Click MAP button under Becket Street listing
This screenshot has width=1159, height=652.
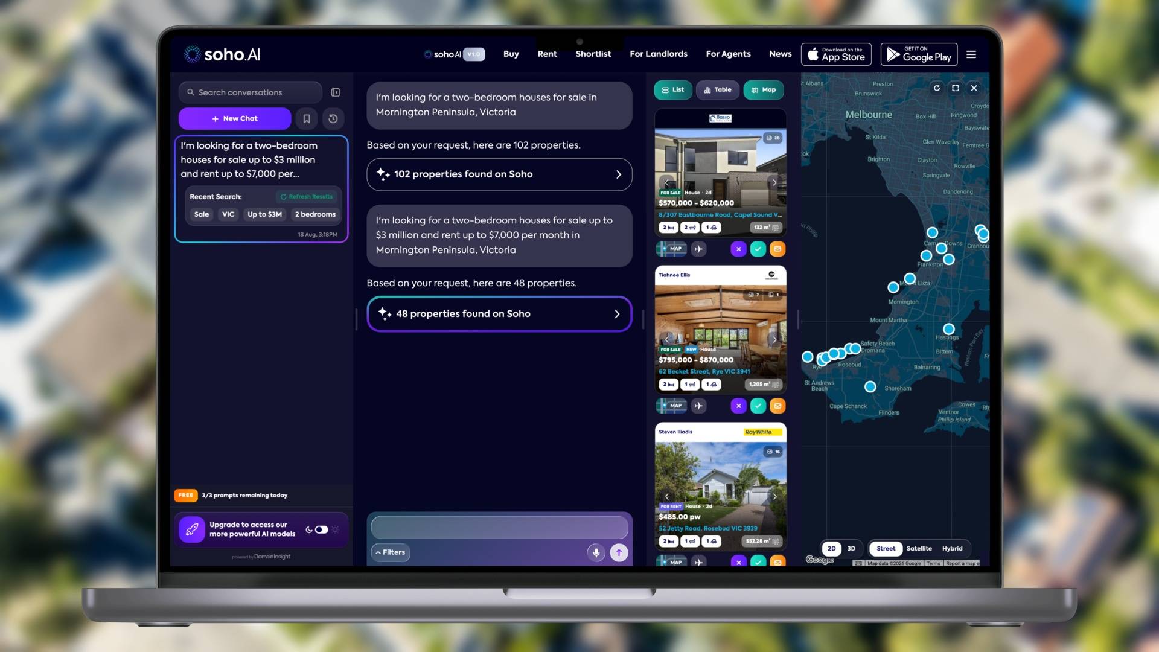click(671, 406)
